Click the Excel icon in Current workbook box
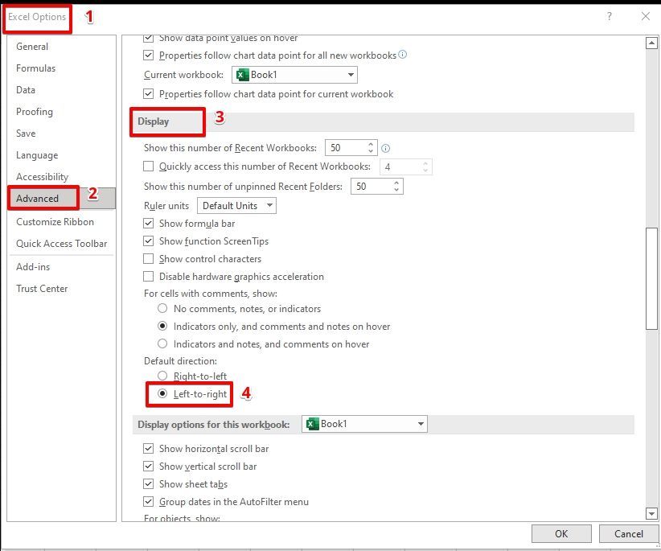Viewport: 661px width, 551px height. (x=242, y=75)
